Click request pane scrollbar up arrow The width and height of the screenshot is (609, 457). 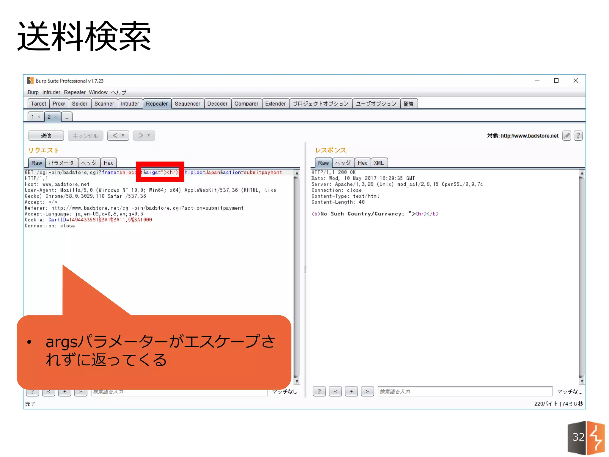coord(297,173)
